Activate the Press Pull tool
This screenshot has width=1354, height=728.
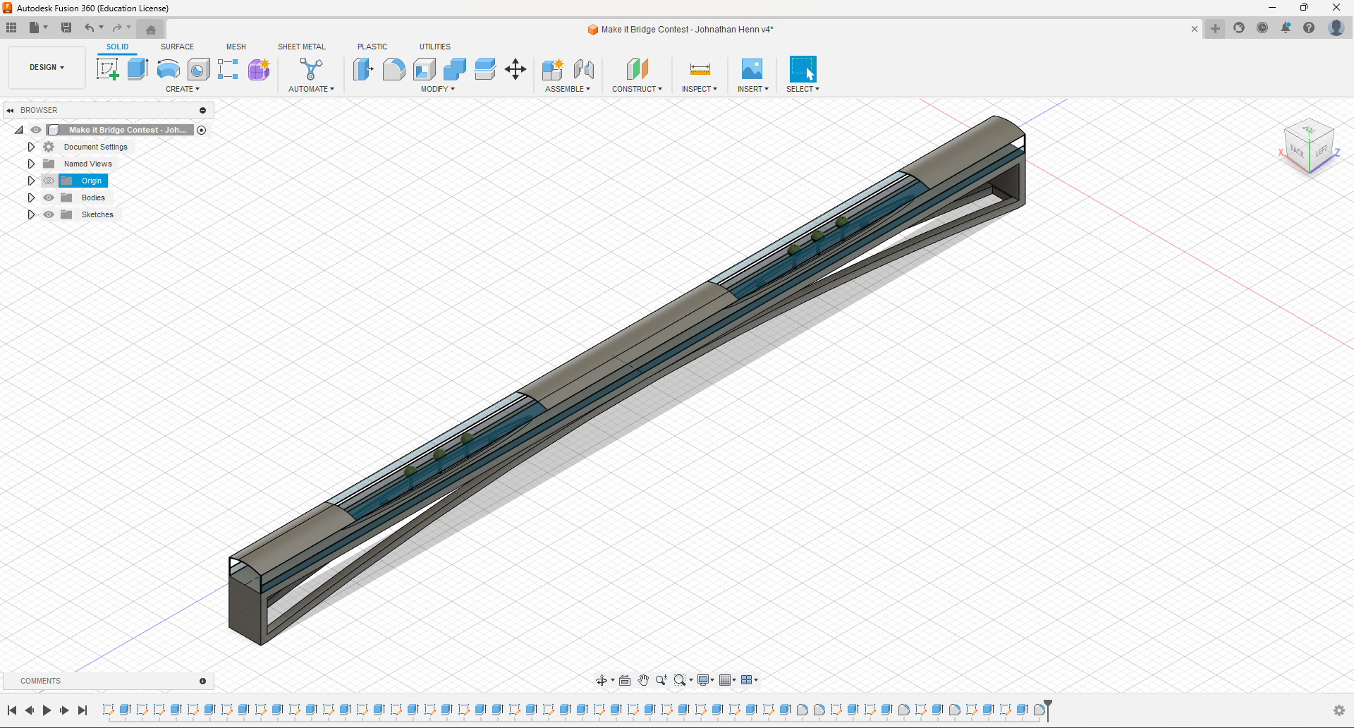(364, 69)
